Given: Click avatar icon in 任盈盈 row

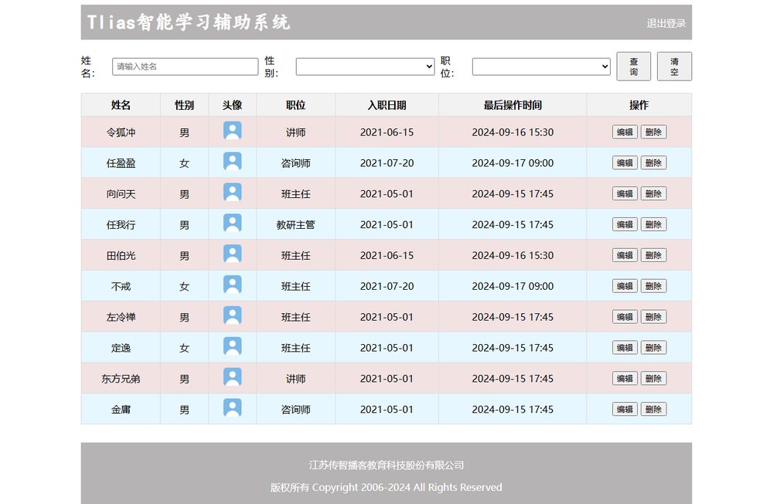Looking at the screenshot, I should click(x=232, y=162).
